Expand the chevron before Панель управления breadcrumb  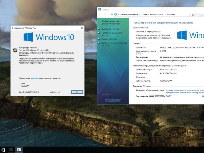pos(119,15)
